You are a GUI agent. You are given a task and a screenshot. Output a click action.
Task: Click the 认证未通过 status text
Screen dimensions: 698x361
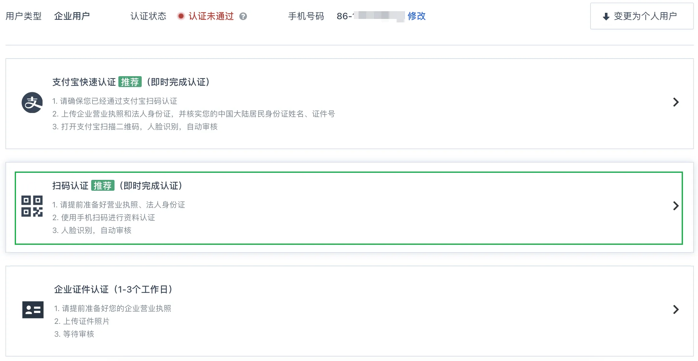(x=211, y=16)
